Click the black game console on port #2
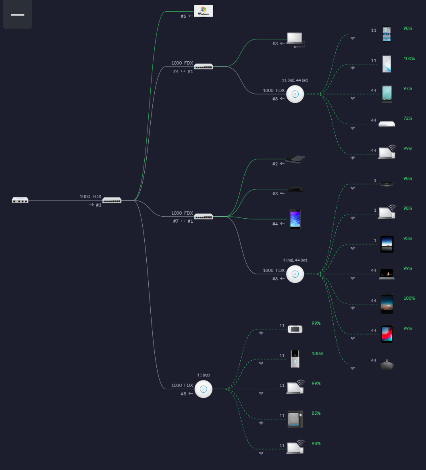426x470 pixels. pyautogui.click(x=295, y=159)
